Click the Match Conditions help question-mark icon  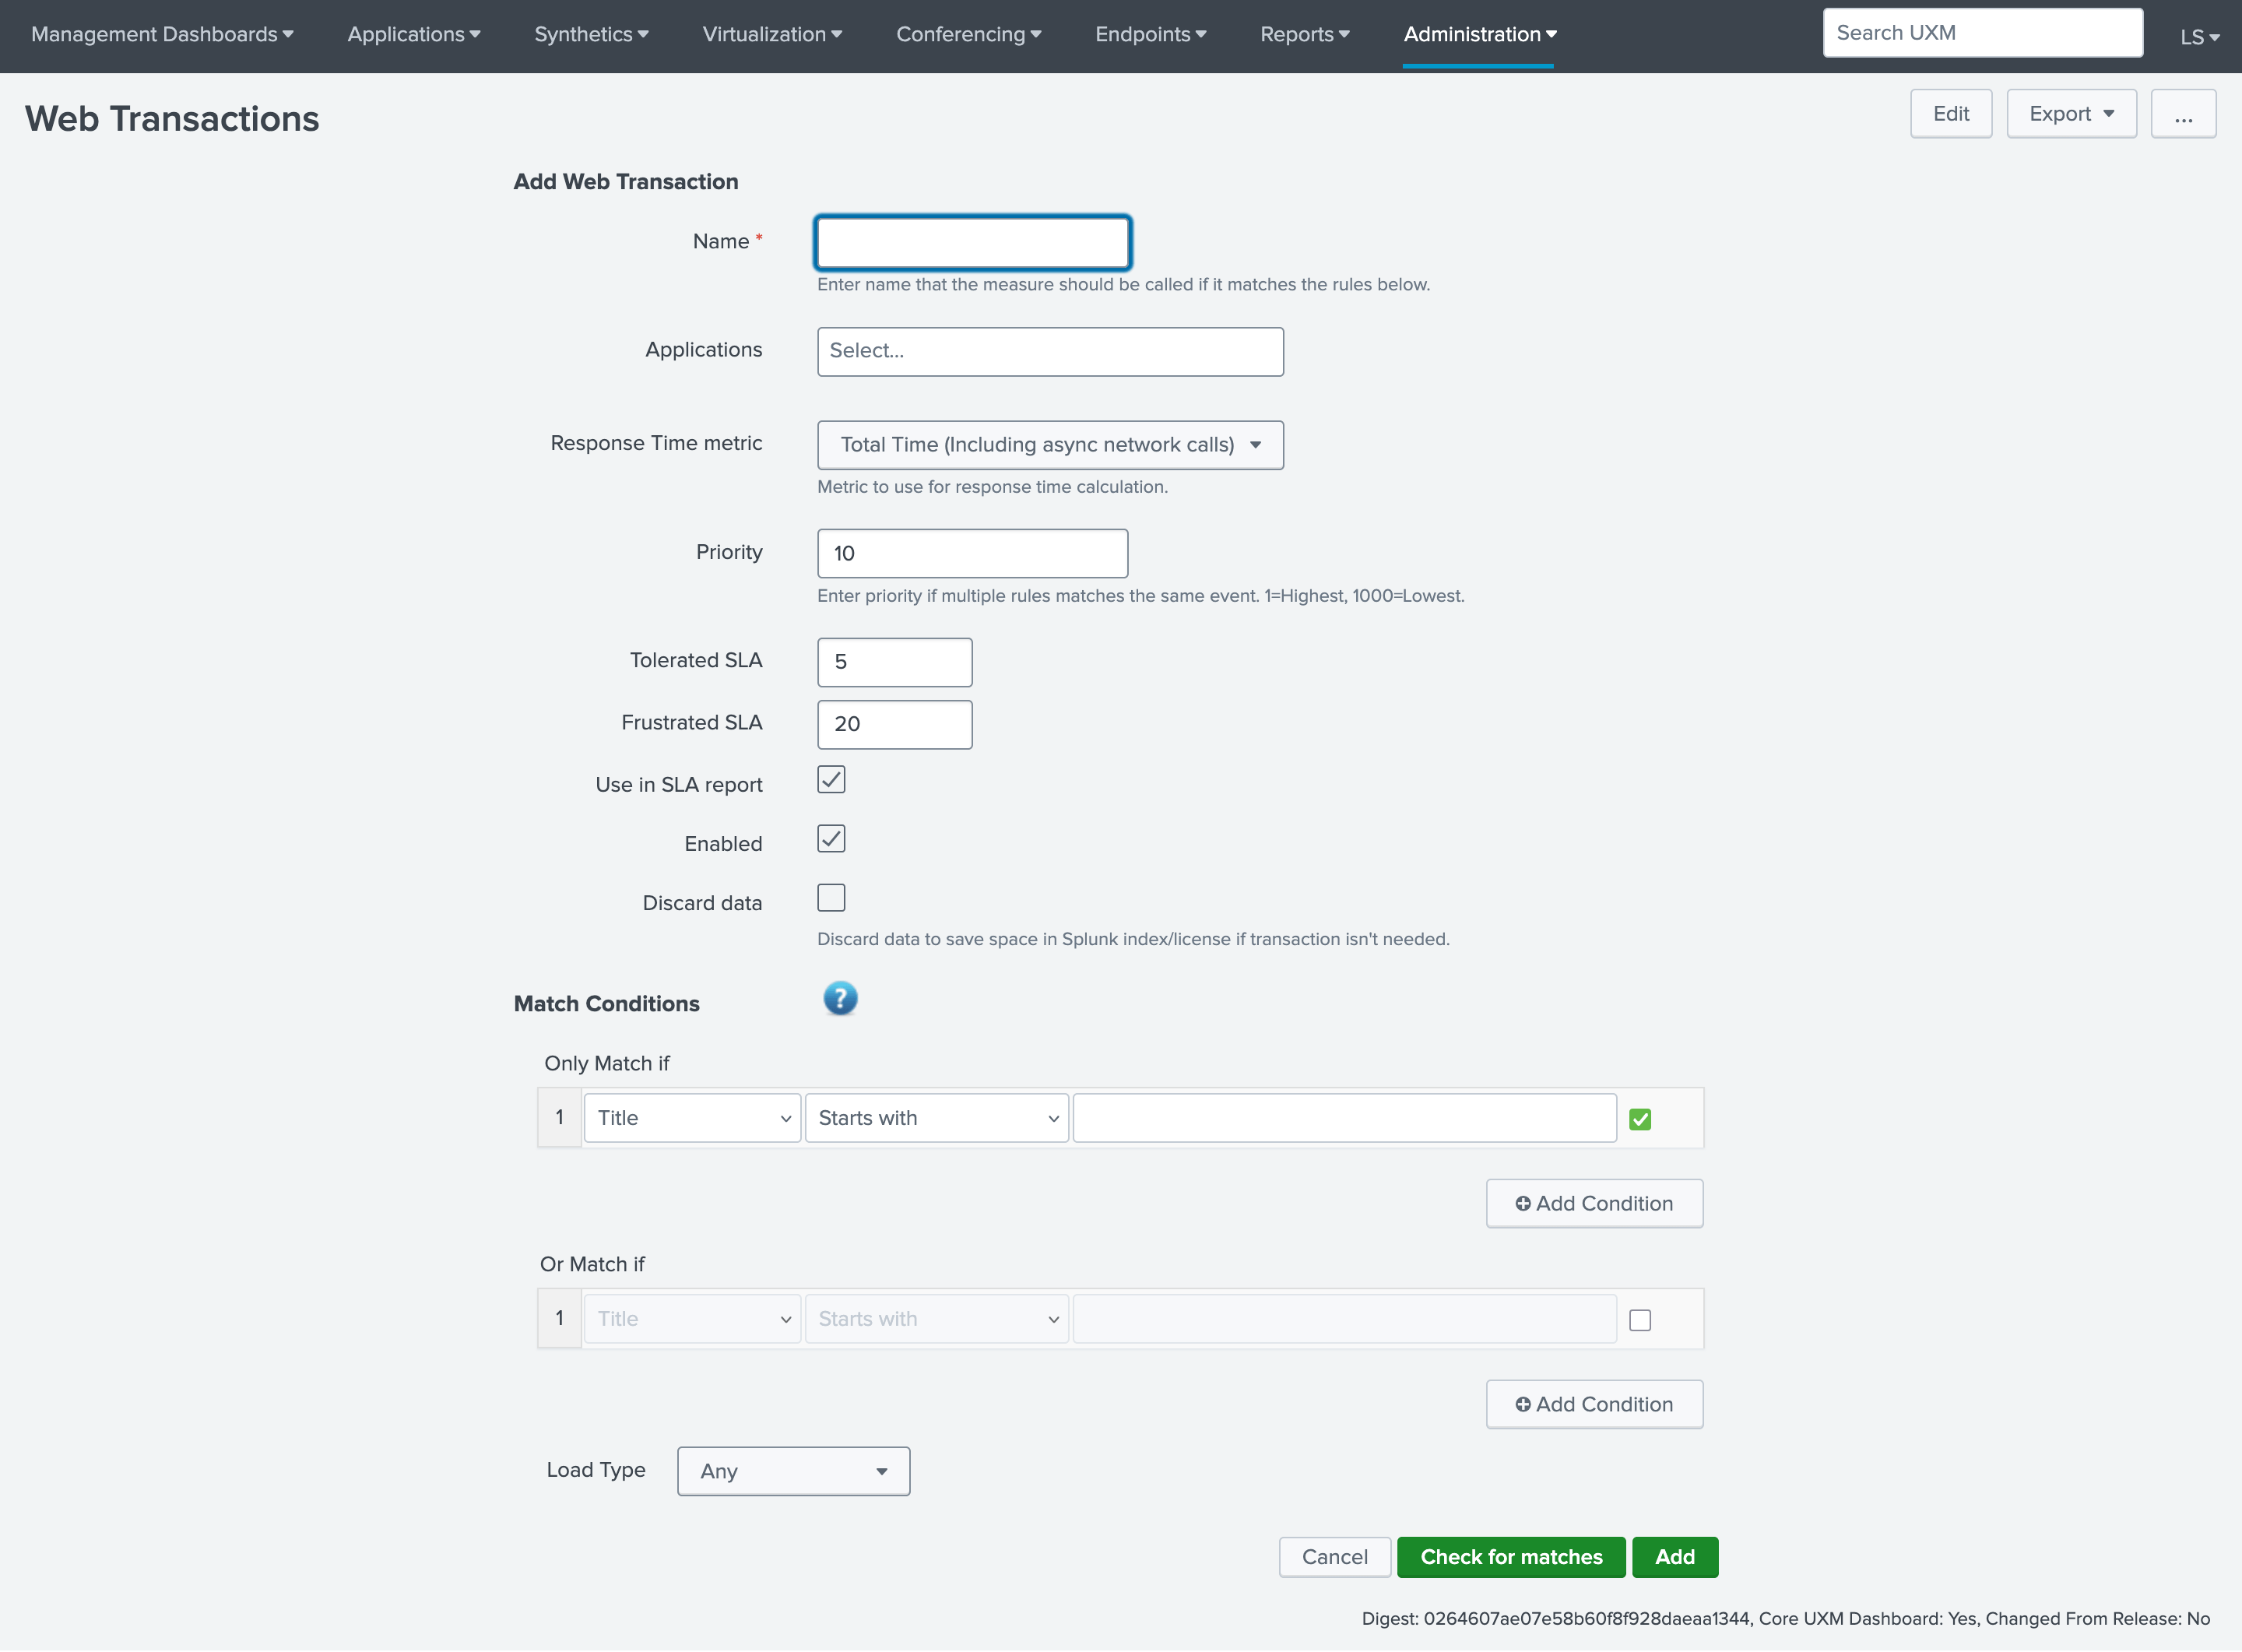point(840,998)
